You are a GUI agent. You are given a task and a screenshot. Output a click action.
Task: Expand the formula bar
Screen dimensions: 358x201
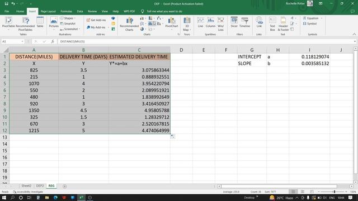pyautogui.click(x=355, y=41)
